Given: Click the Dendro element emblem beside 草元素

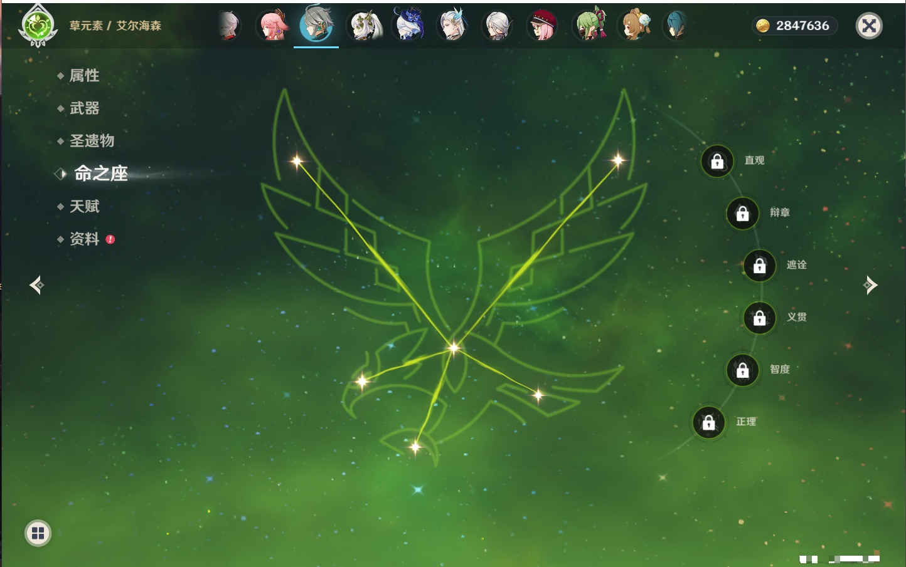Looking at the screenshot, I should (38, 26).
